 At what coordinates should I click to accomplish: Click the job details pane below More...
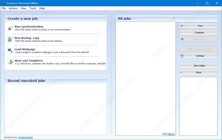pyautogui.click(x=198, y=106)
